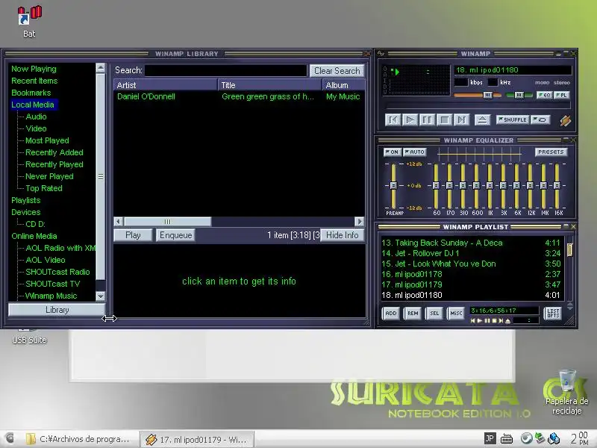The width and height of the screenshot is (597, 448).
Task: Sort by Title column header
Action: tap(270, 85)
